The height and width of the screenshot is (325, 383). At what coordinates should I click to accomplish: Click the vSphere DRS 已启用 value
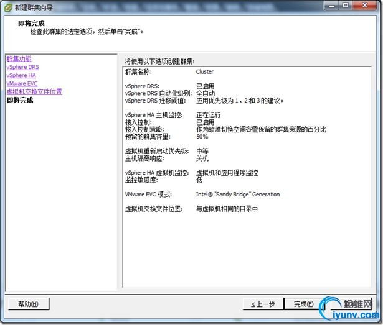pyautogui.click(x=205, y=86)
